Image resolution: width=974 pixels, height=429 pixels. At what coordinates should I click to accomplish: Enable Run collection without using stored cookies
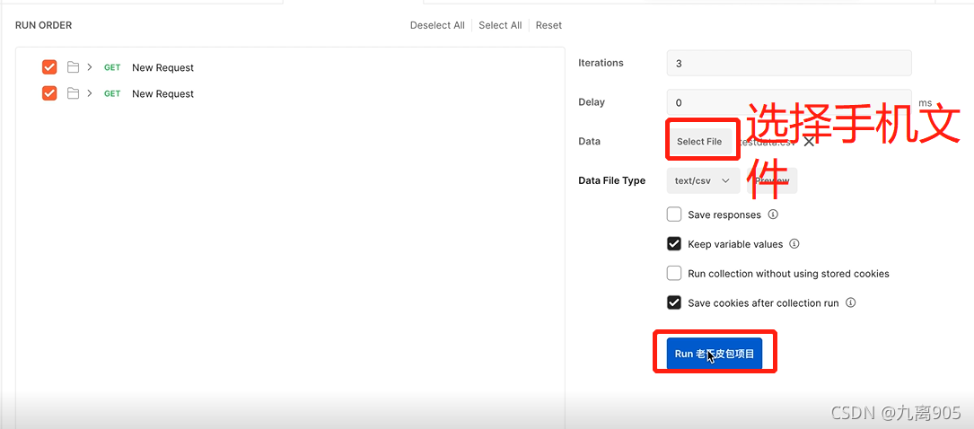coord(674,273)
